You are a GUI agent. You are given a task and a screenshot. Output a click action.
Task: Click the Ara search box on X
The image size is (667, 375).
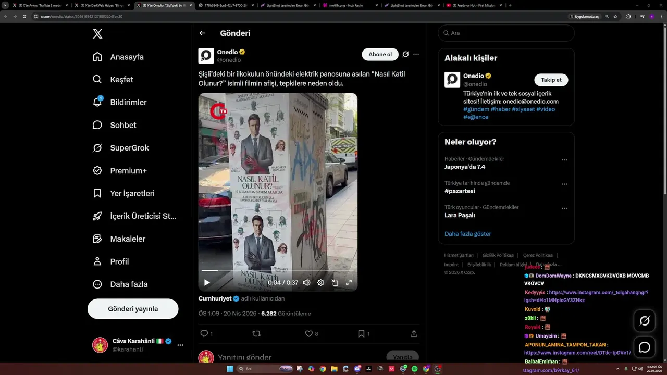[x=506, y=33]
